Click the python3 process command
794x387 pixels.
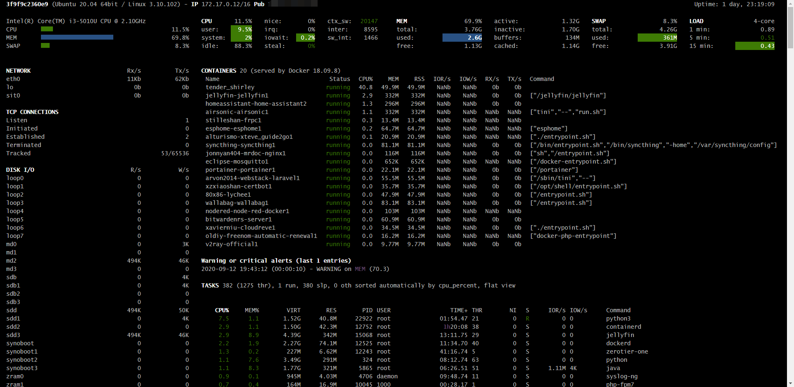point(618,318)
